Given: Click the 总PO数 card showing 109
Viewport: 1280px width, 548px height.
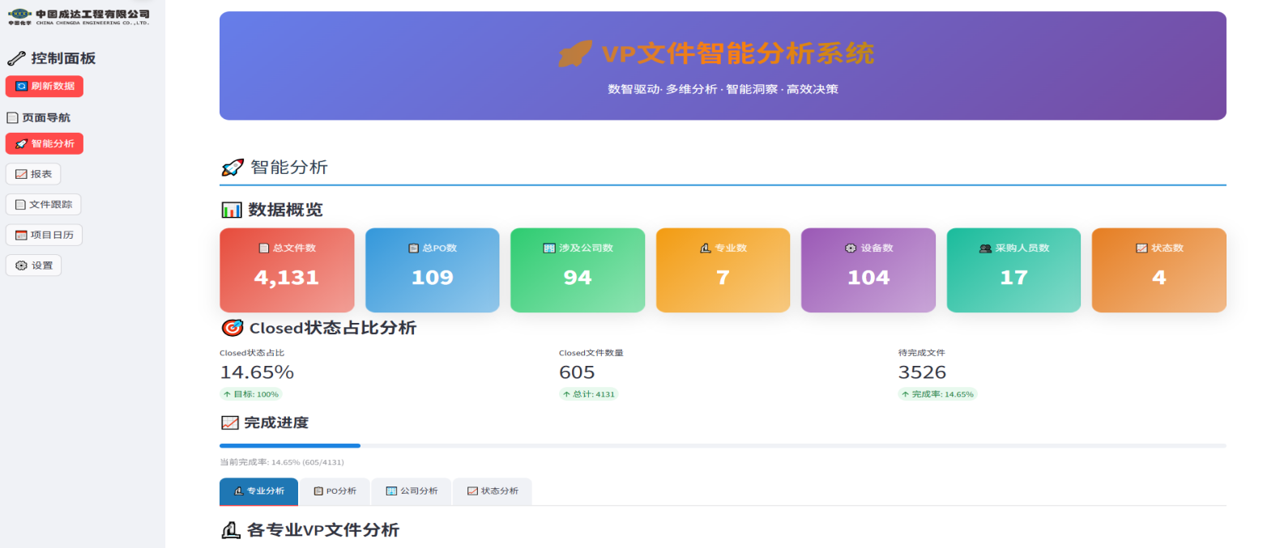Looking at the screenshot, I should [432, 270].
